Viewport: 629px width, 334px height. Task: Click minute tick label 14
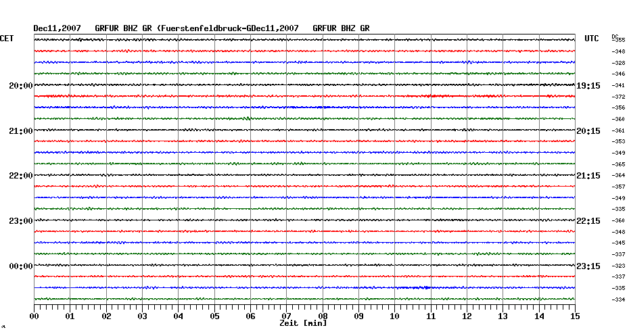(539, 316)
